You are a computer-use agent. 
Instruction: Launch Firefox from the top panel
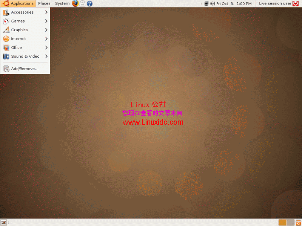tap(75, 3)
